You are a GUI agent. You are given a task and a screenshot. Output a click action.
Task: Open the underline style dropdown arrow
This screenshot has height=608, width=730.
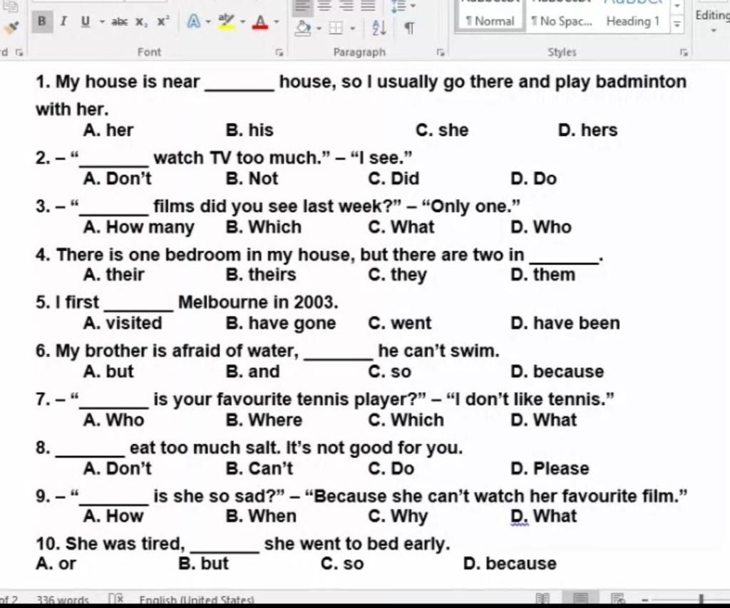(x=101, y=21)
